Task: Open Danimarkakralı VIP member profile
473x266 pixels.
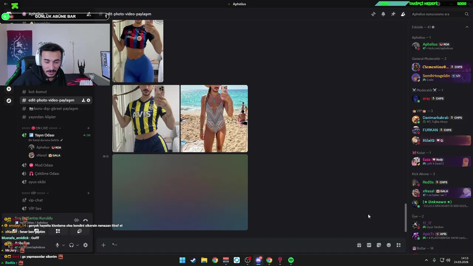Action: [441, 119]
